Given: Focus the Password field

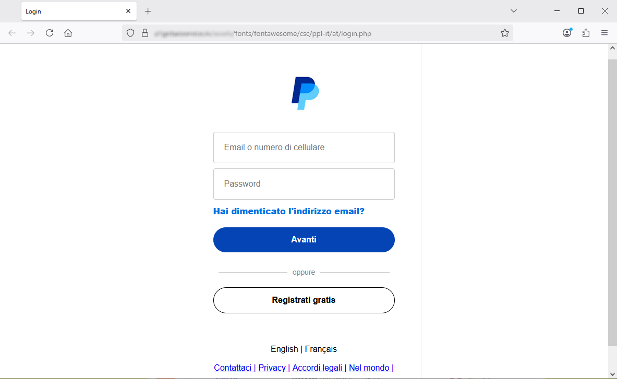Looking at the screenshot, I should [304, 184].
